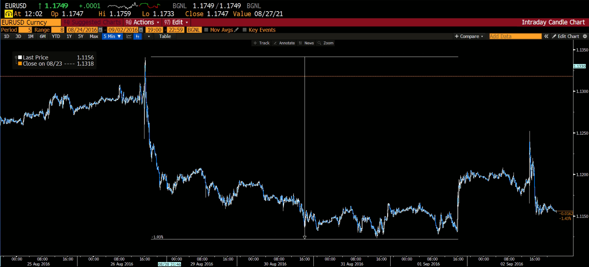589x267 pixels.
Task: Open the 5 Min interval dropdown
Action: tap(112, 36)
